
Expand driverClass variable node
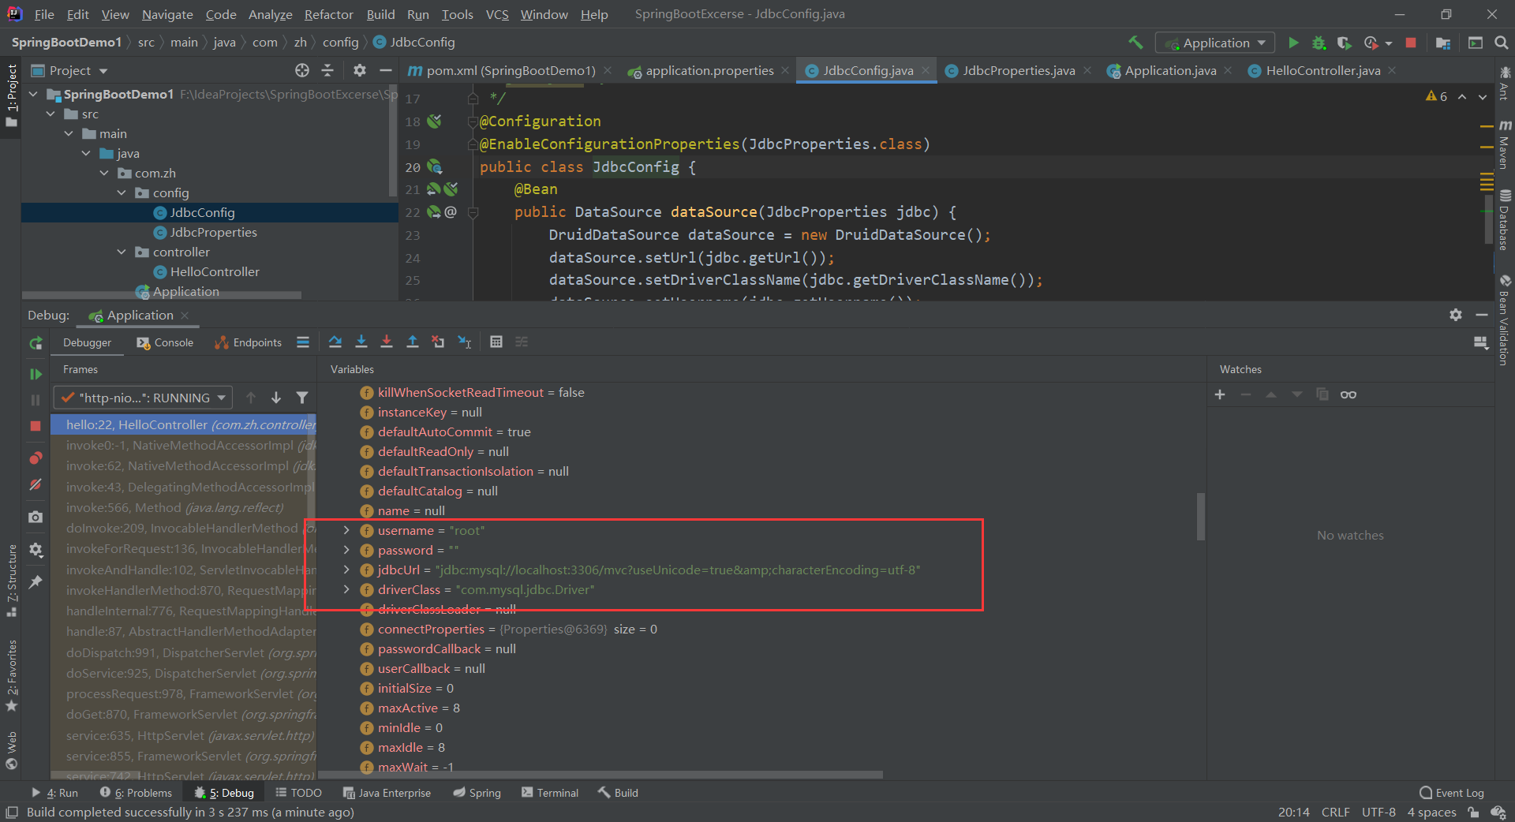[346, 589]
